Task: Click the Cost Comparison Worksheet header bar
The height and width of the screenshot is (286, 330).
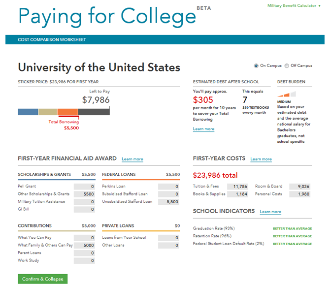Action: click(165, 39)
